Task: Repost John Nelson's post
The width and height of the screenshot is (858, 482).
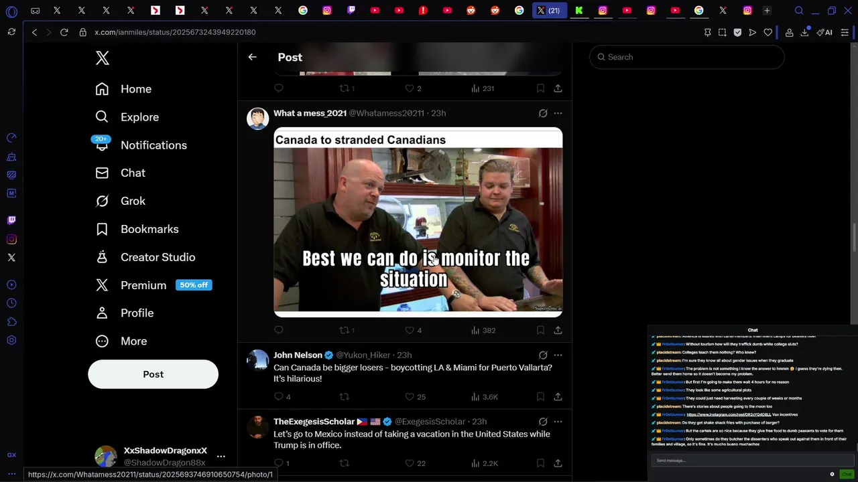Action: (x=344, y=397)
